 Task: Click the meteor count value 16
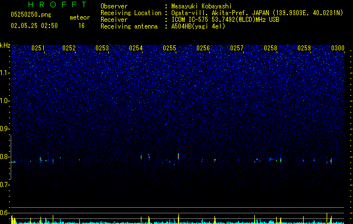point(81,26)
